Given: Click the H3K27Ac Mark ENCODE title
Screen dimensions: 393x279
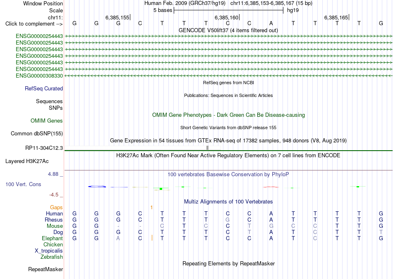Looking at the screenshot, I should [228, 156].
